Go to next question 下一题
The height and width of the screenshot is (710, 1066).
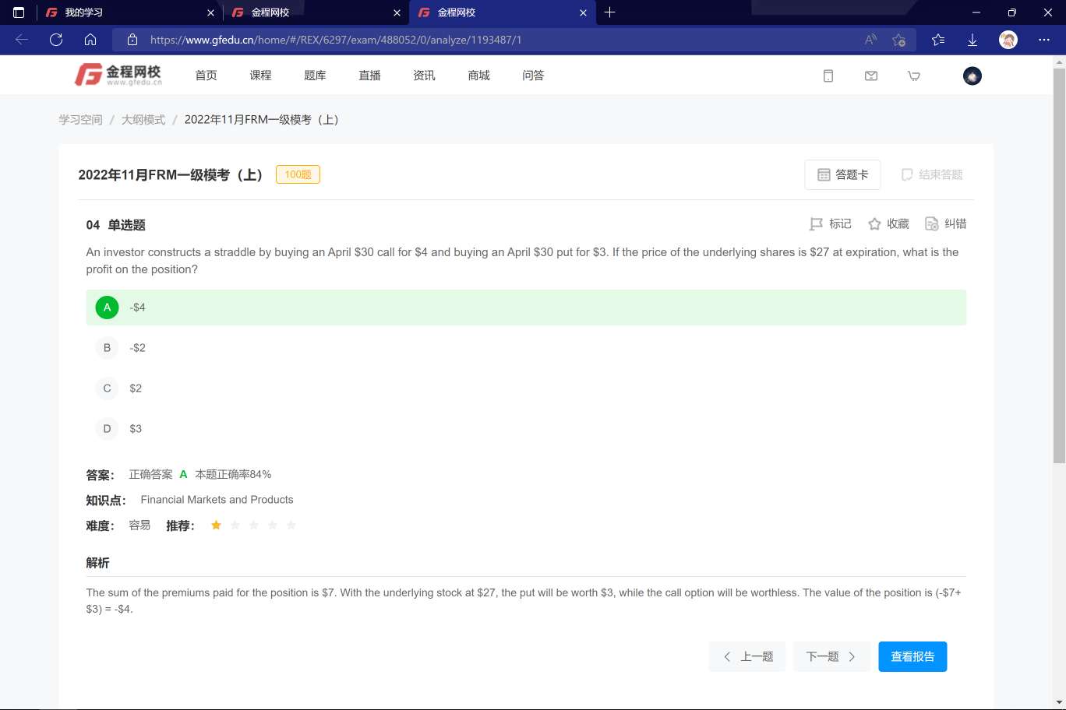pos(831,657)
